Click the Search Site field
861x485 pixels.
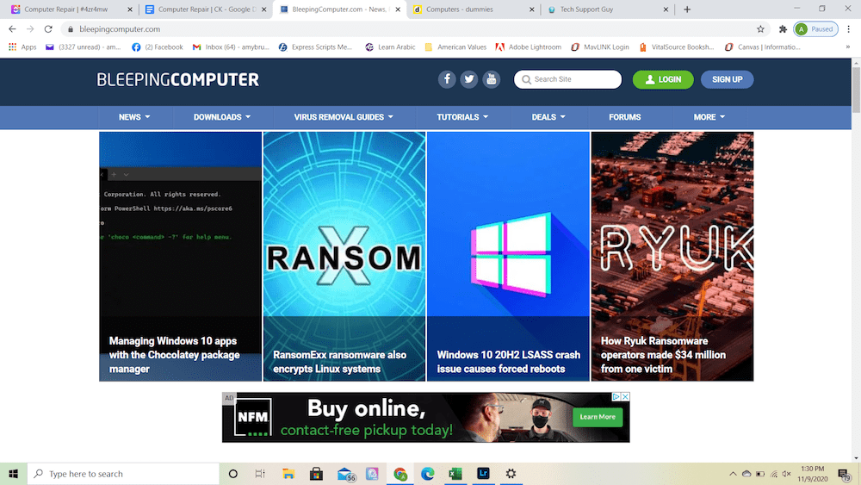(x=567, y=79)
